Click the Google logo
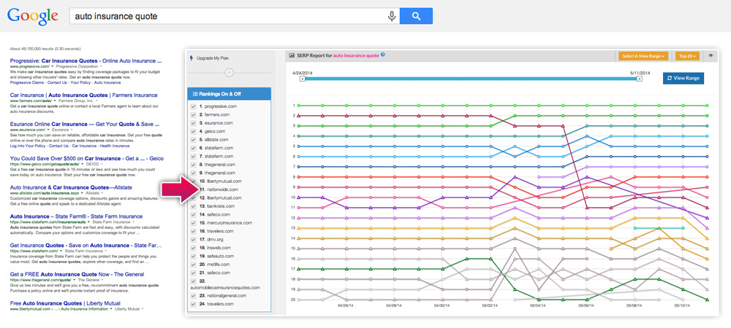Screen dimensions: 731x328 (x=33, y=16)
